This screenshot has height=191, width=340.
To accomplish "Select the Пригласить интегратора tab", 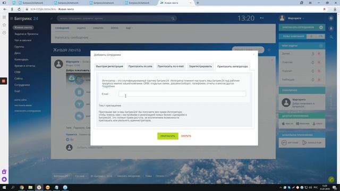I will pyautogui.click(x=232, y=66).
